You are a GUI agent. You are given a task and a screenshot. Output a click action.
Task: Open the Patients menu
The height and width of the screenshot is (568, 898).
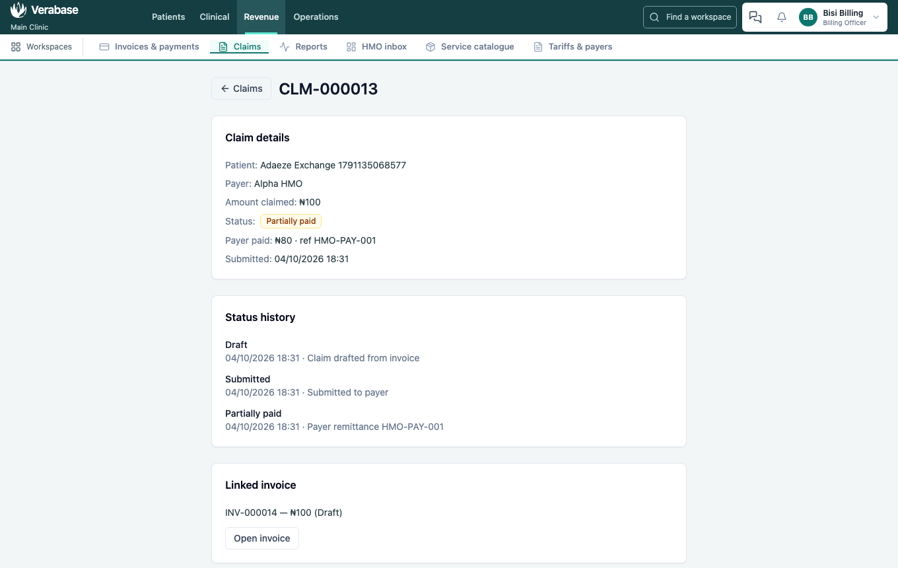coord(168,17)
